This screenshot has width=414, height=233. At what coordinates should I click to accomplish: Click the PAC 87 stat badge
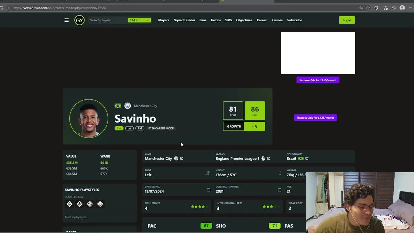pos(206,226)
